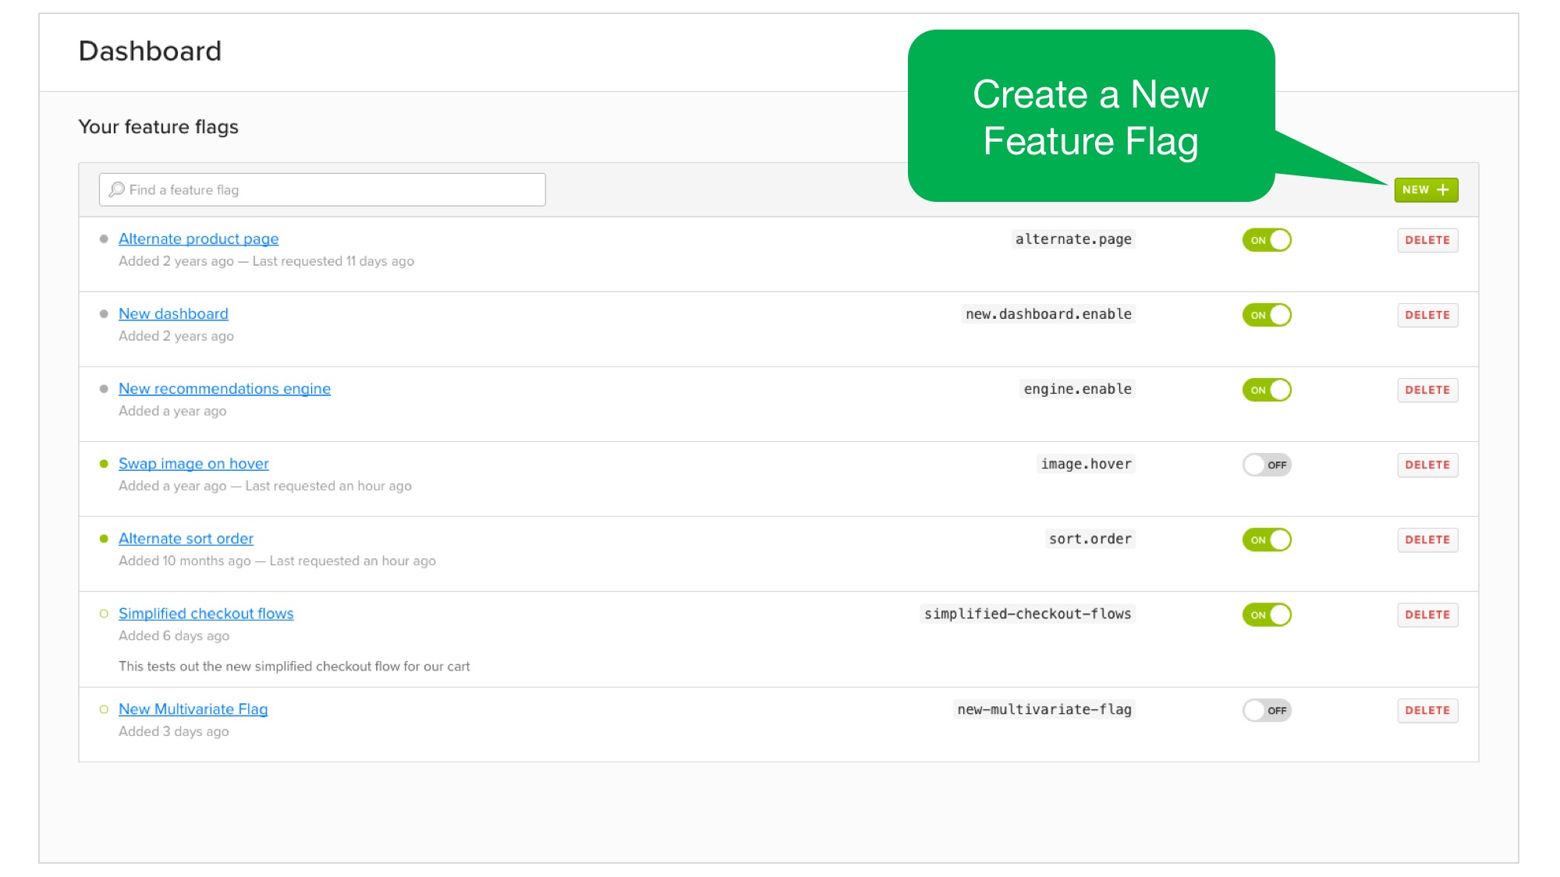Click green status dot beside Swap image on hover
1560x877 pixels.
[x=104, y=464]
